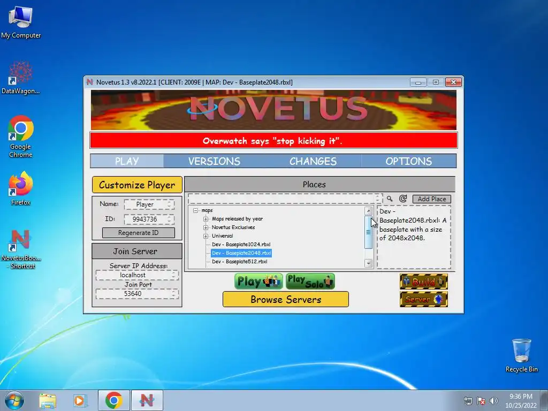Viewport: 548px width, 411px height.
Task: Click the Server IP Address field
Action: (137, 275)
